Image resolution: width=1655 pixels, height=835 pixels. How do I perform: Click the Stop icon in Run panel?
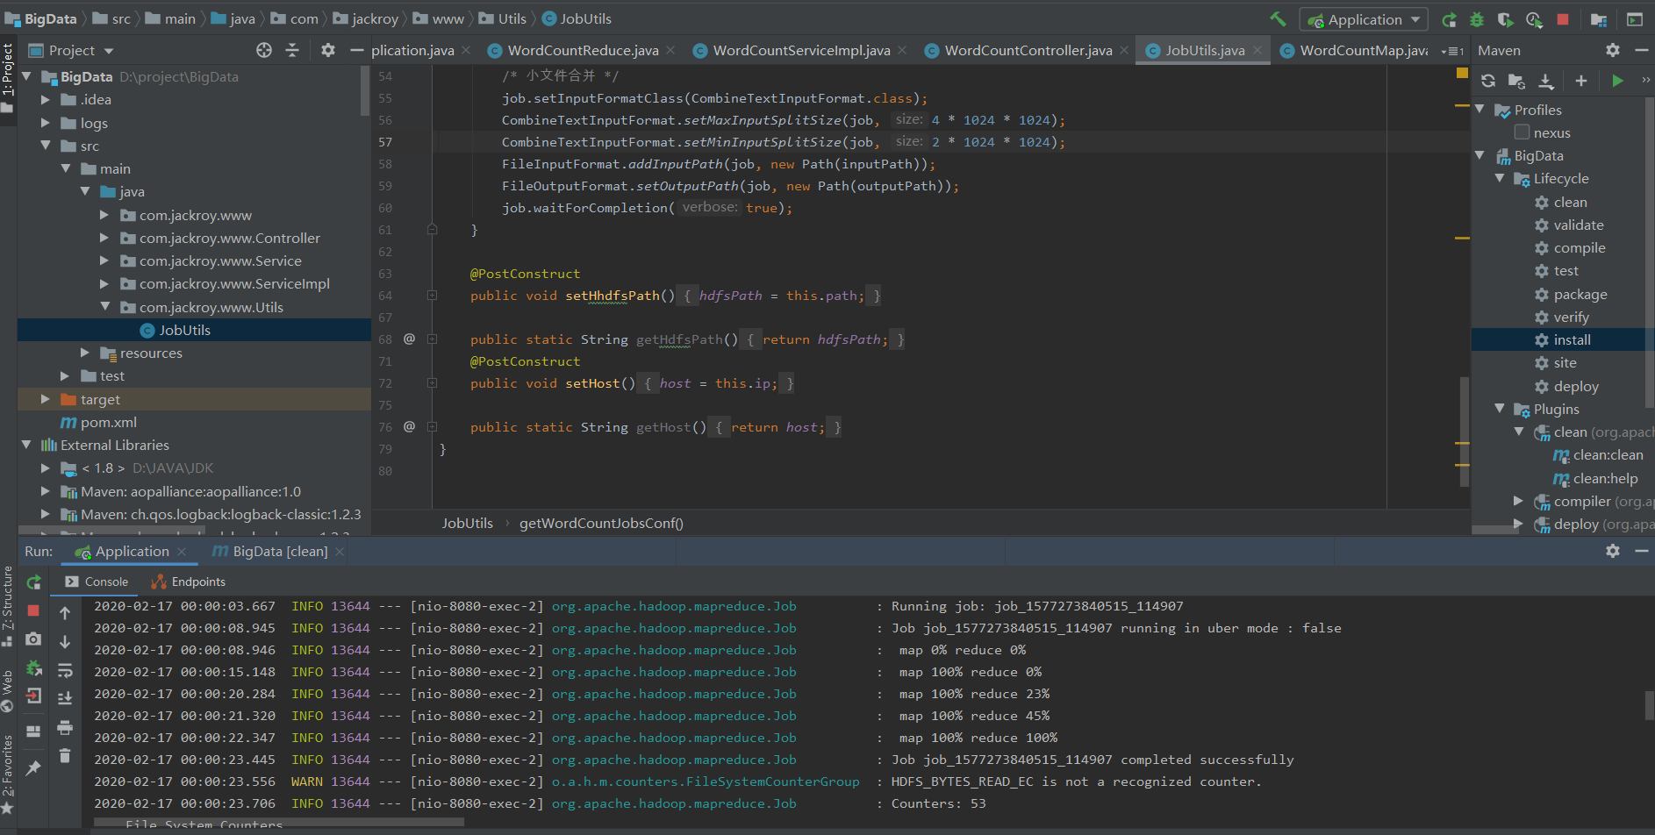(33, 610)
